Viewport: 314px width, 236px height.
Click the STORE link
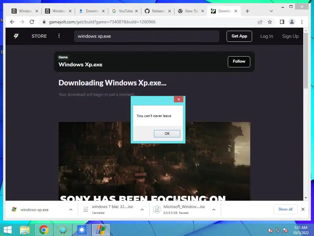click(x=39, y=36)
